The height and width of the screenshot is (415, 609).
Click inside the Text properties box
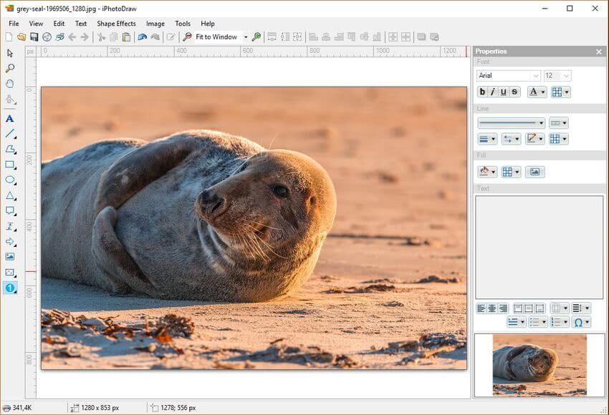539,247
